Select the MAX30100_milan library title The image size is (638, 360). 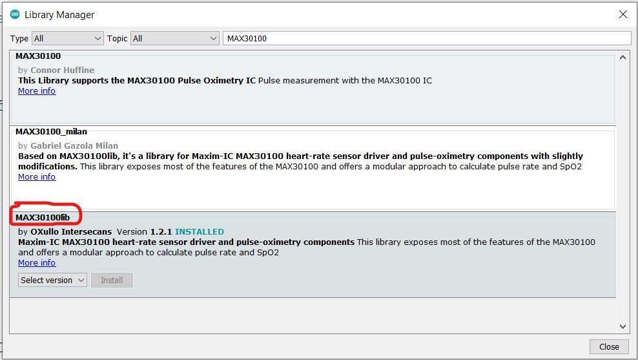pos(51,132)
